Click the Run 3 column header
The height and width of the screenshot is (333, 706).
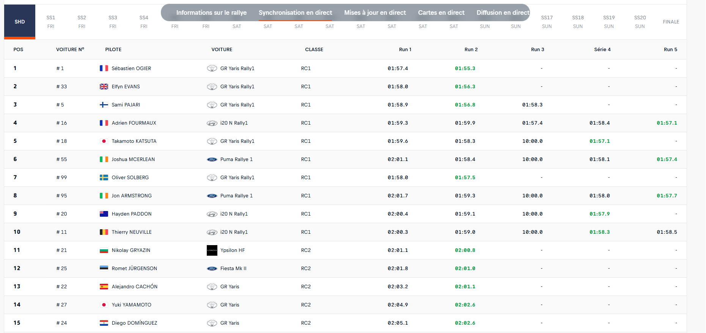point(538,49)
